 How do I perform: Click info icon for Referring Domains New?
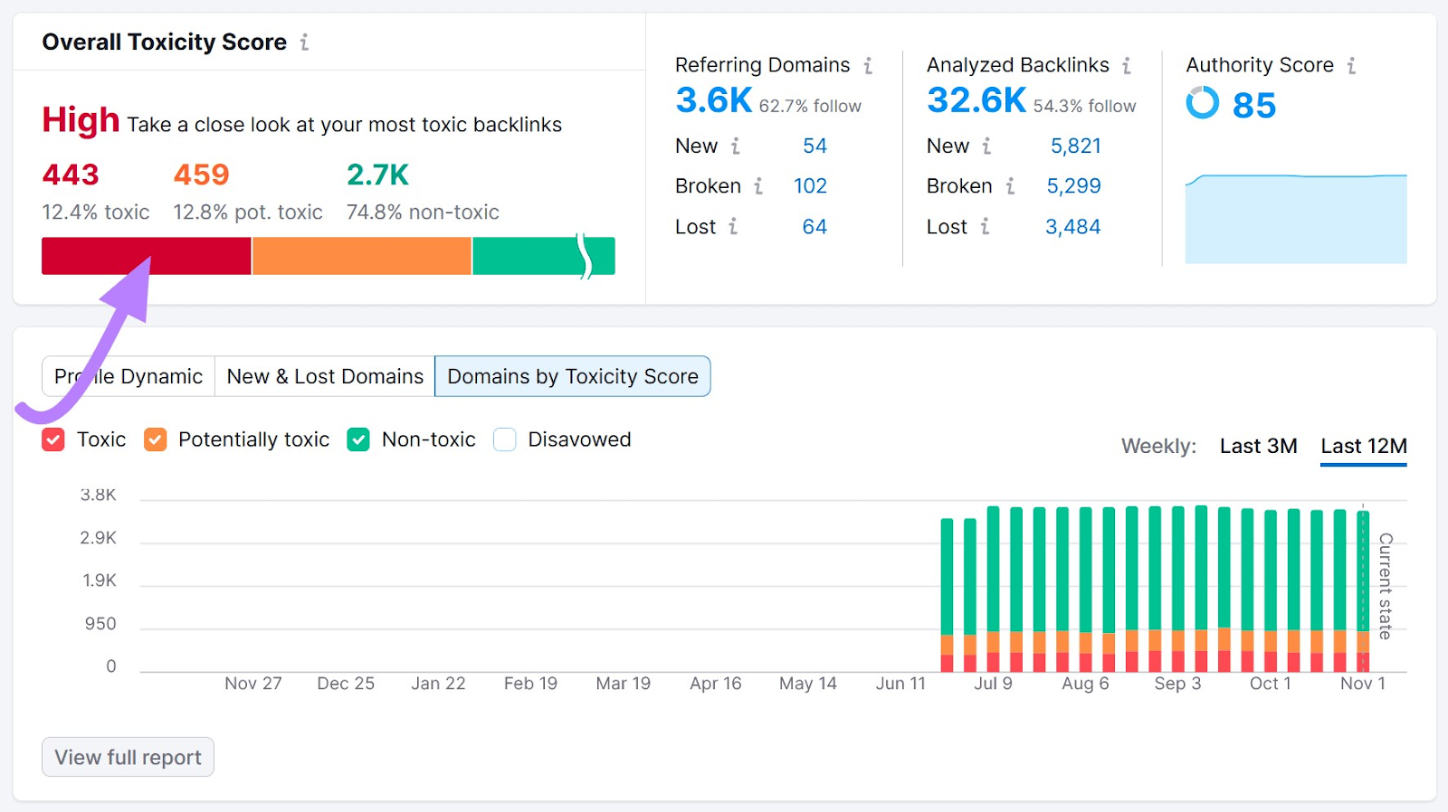coord(736,146)
